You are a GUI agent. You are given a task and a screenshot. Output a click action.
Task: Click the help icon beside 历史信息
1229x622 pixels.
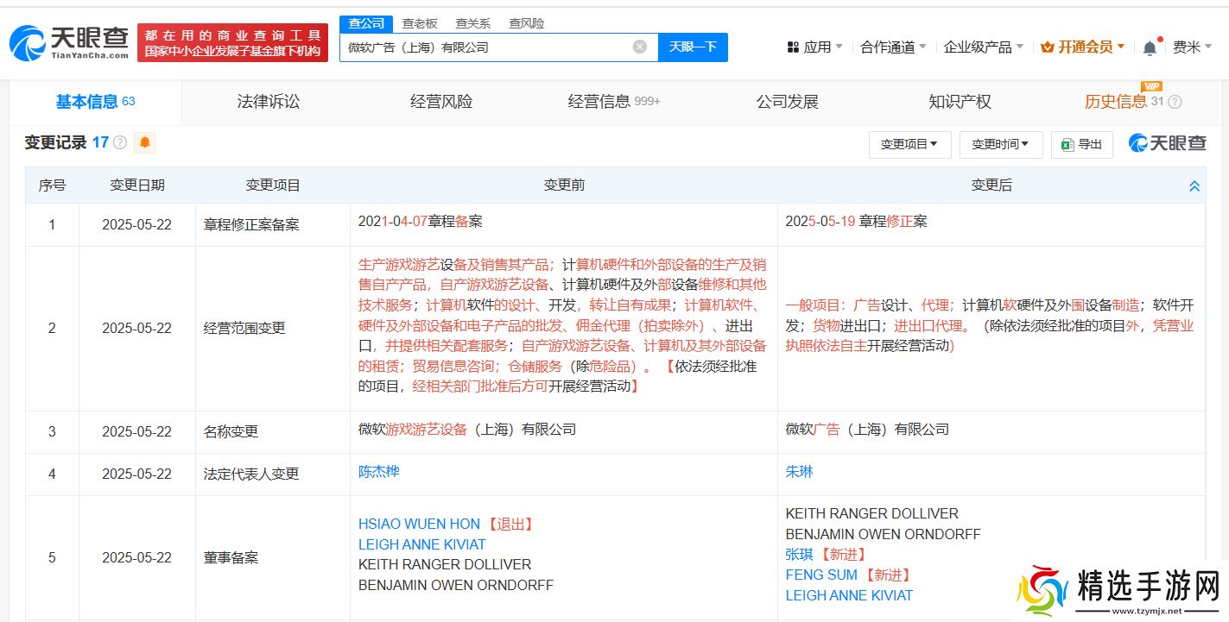(1175, 102)
